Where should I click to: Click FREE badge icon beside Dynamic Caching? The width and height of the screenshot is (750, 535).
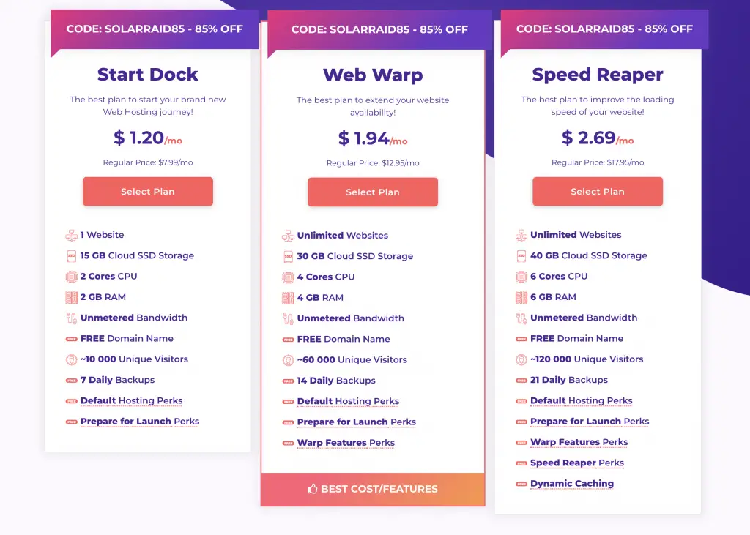point(521,484)
